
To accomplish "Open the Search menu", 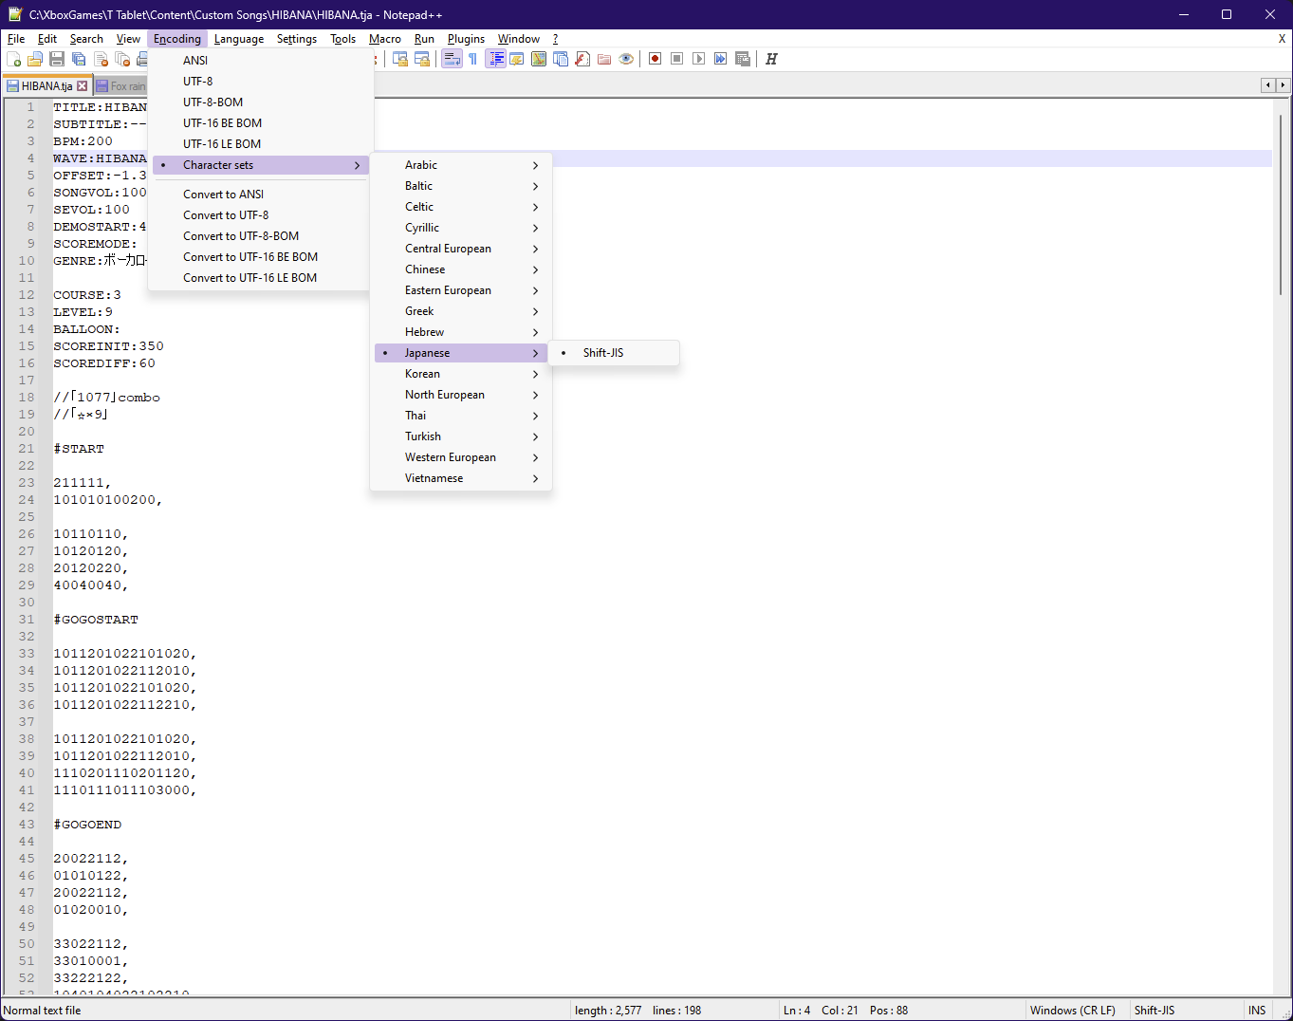I will [86, 39].
